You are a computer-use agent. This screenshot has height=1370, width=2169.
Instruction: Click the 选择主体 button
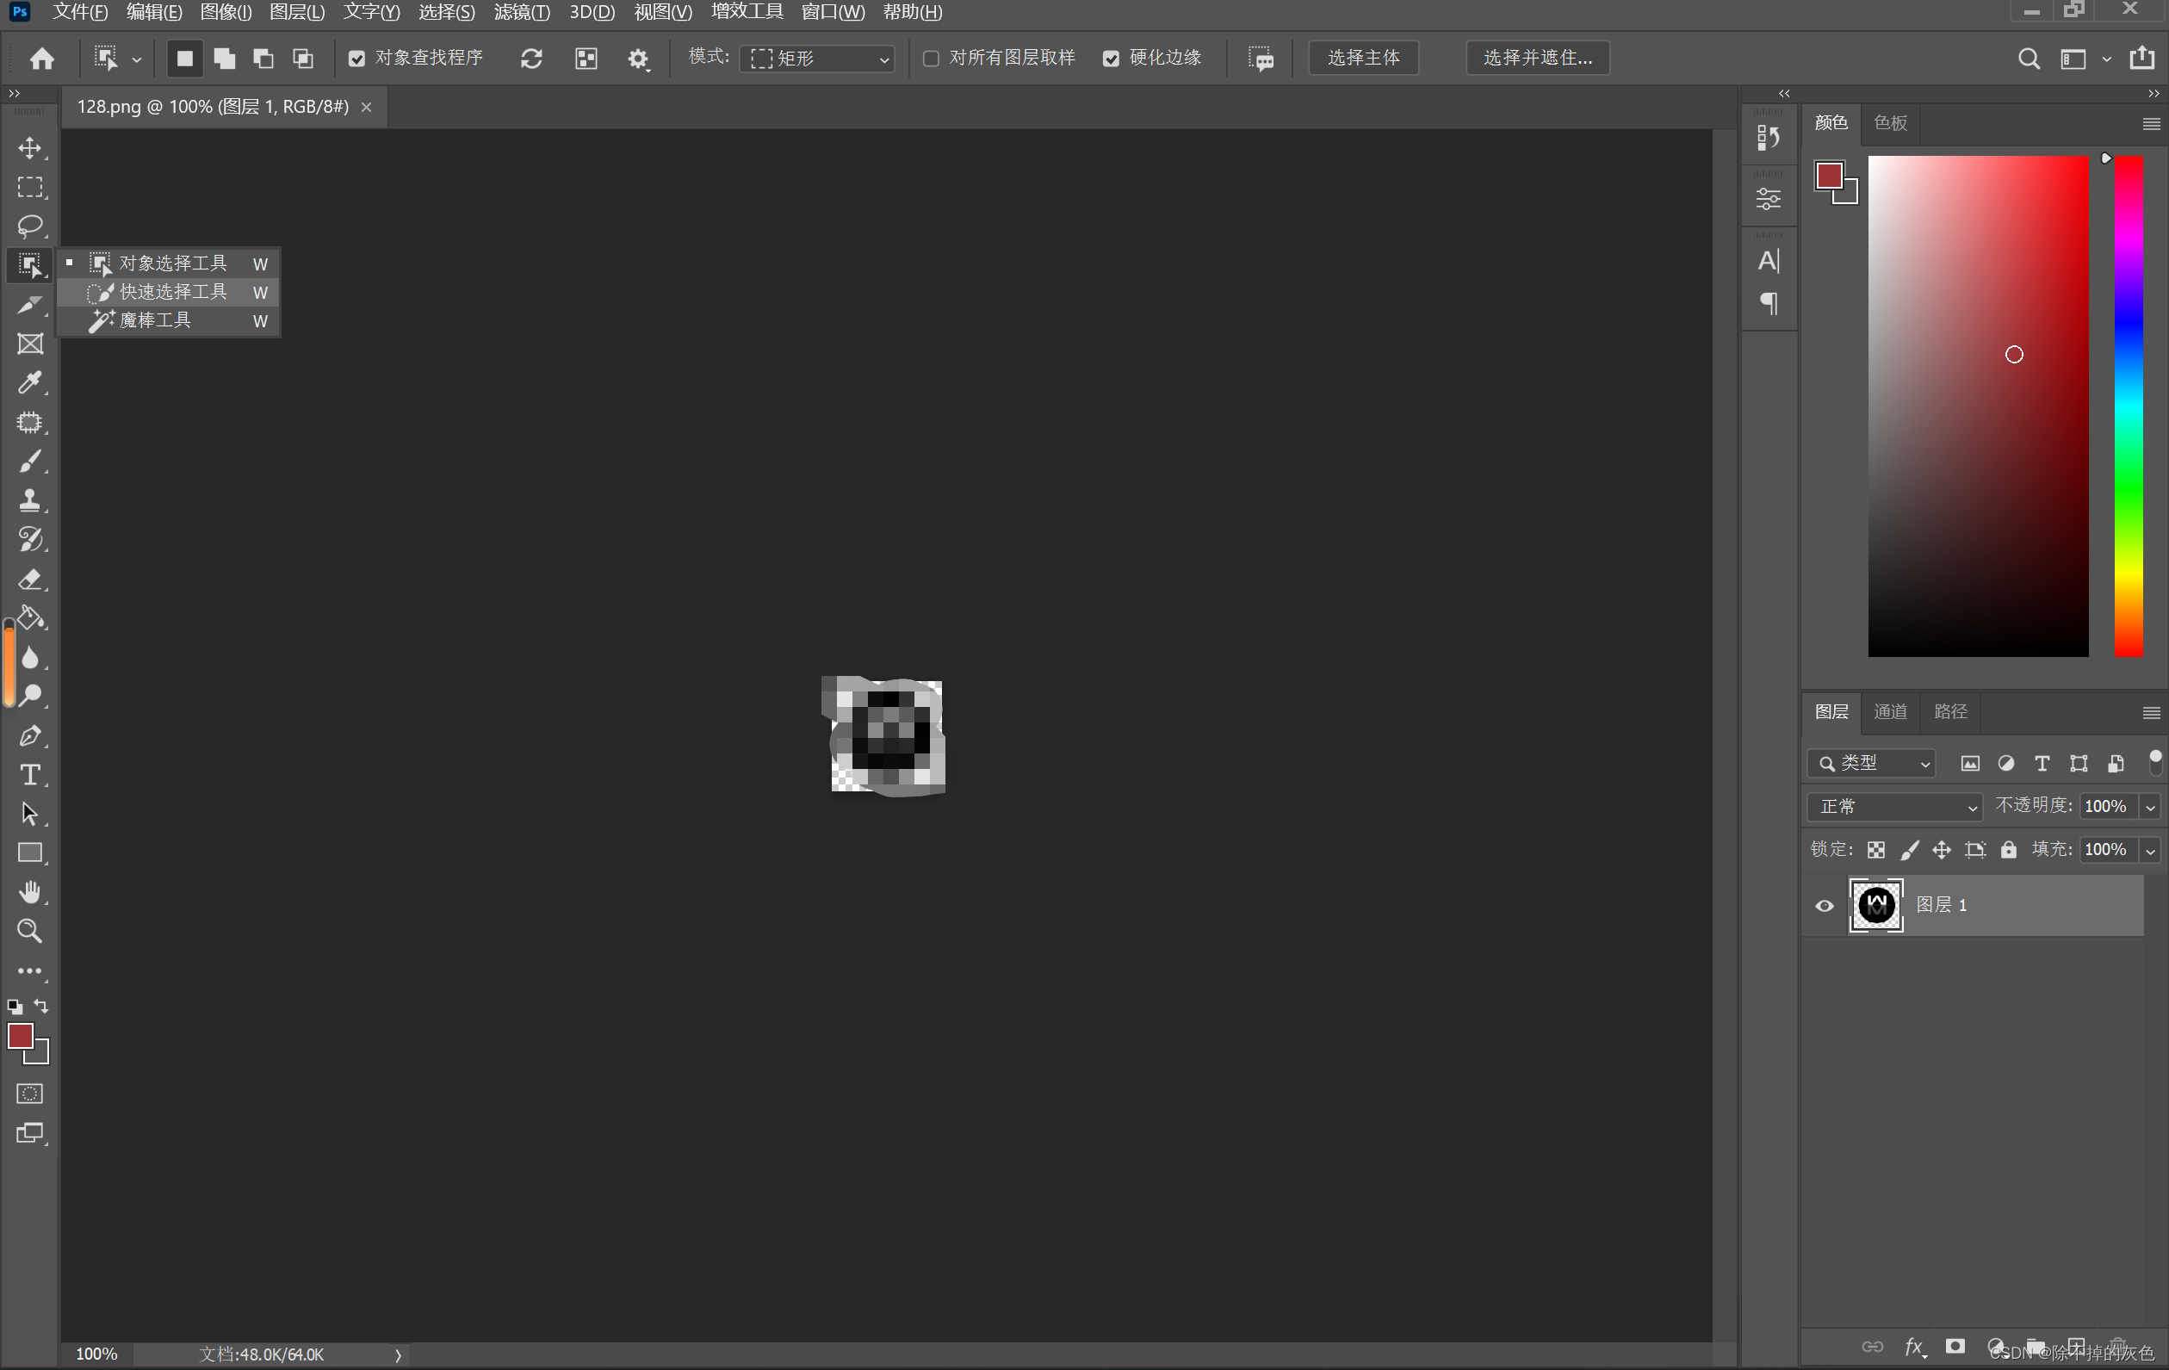point(1363,59)
